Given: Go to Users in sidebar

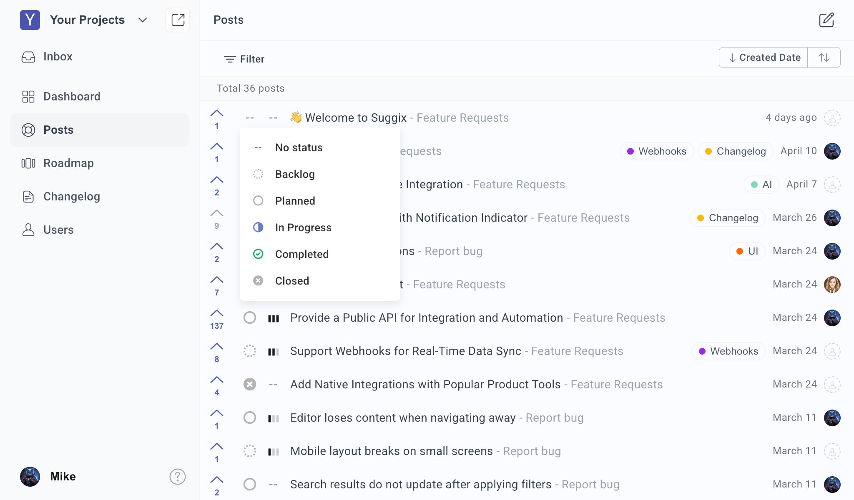Looking at the screenshot, I should point(100,230).
